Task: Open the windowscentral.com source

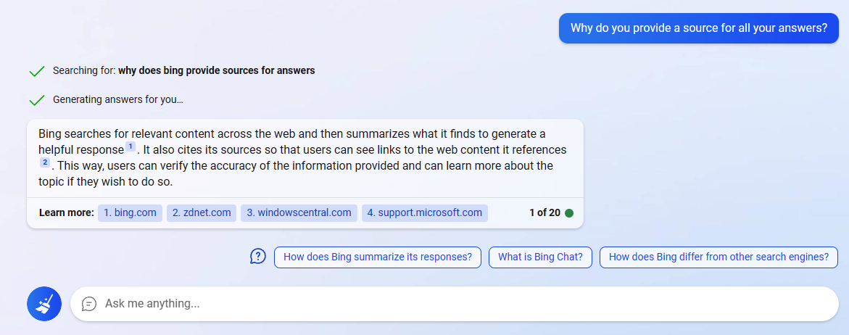Action: 299,213
